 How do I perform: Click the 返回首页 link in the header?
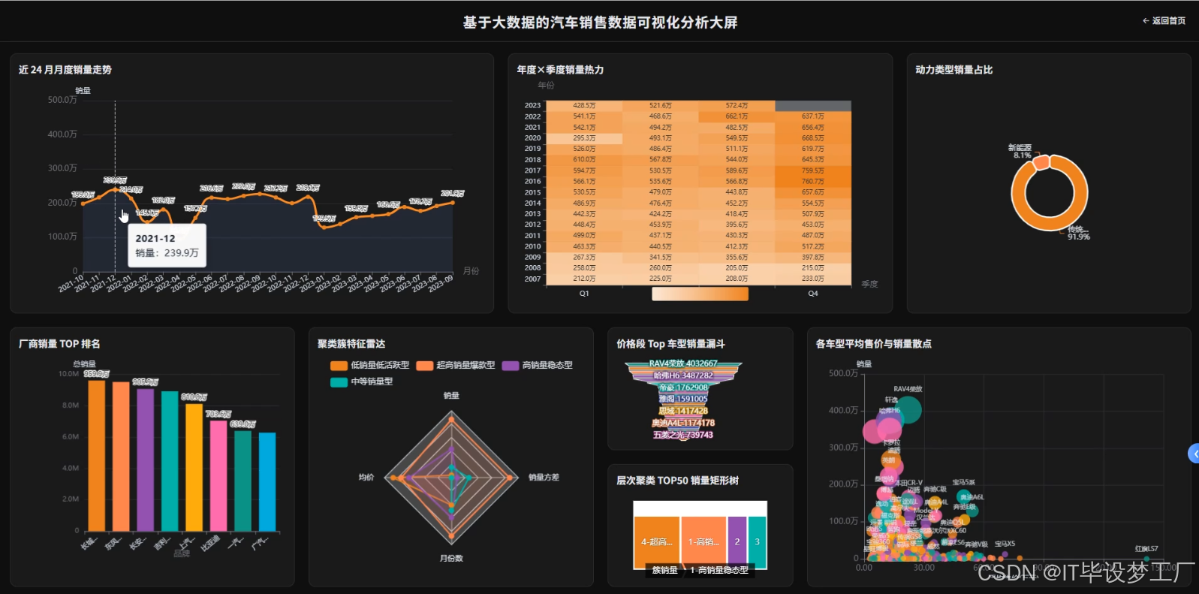pyautogui.click(x=1164, y=21)
